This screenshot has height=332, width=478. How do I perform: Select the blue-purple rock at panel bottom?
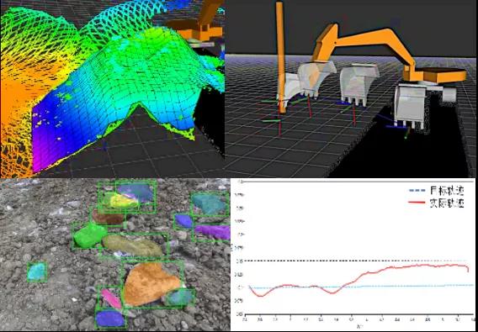tap(110, 319)
